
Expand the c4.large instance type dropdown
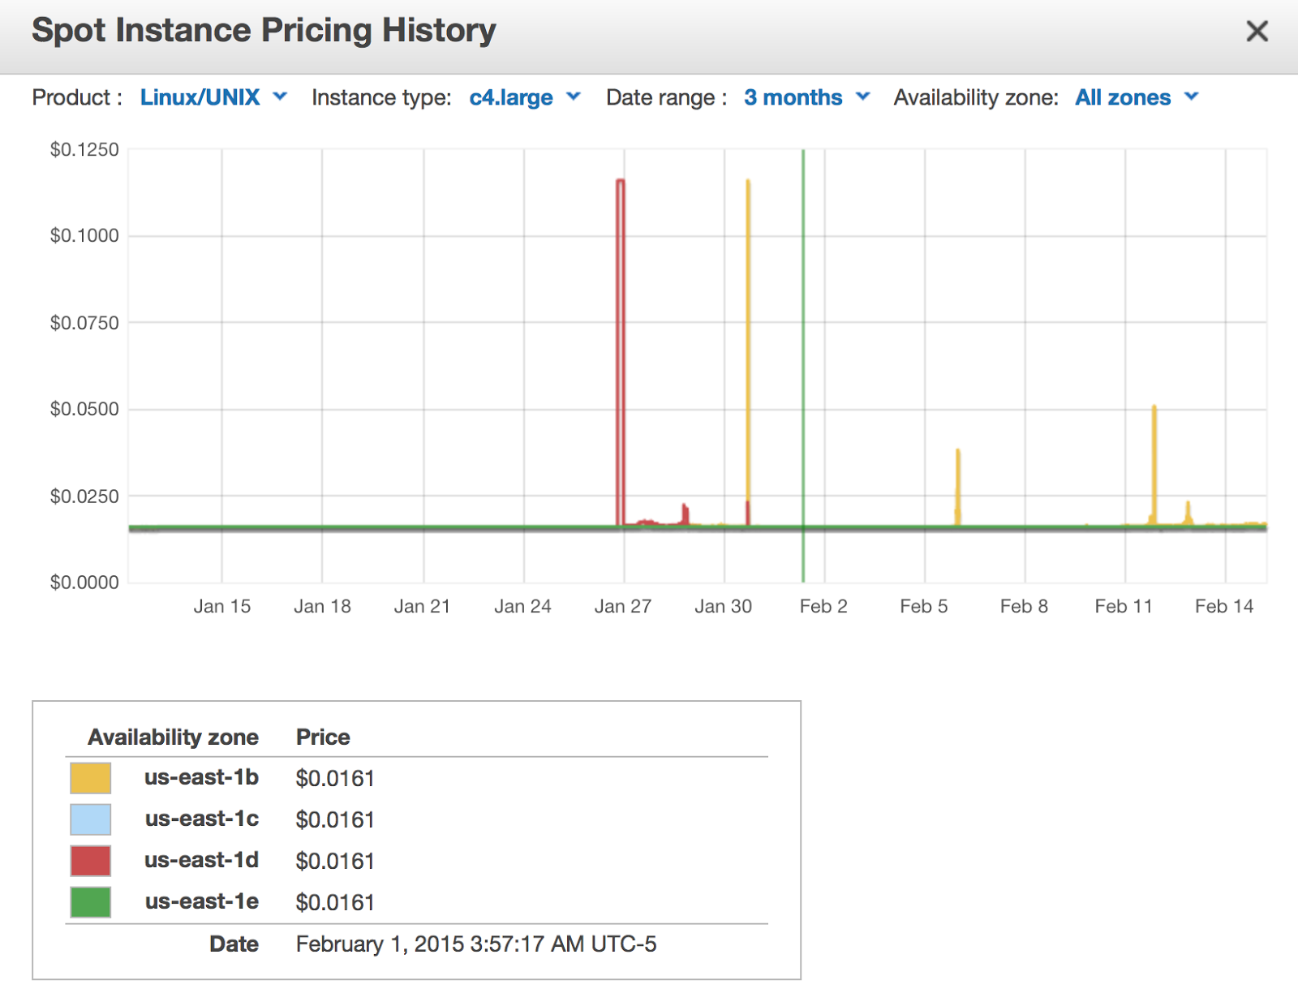point(525,97)
